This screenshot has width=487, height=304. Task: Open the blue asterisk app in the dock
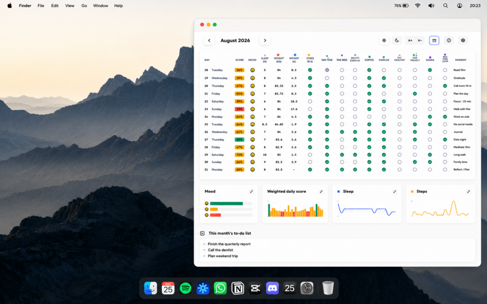203,288
